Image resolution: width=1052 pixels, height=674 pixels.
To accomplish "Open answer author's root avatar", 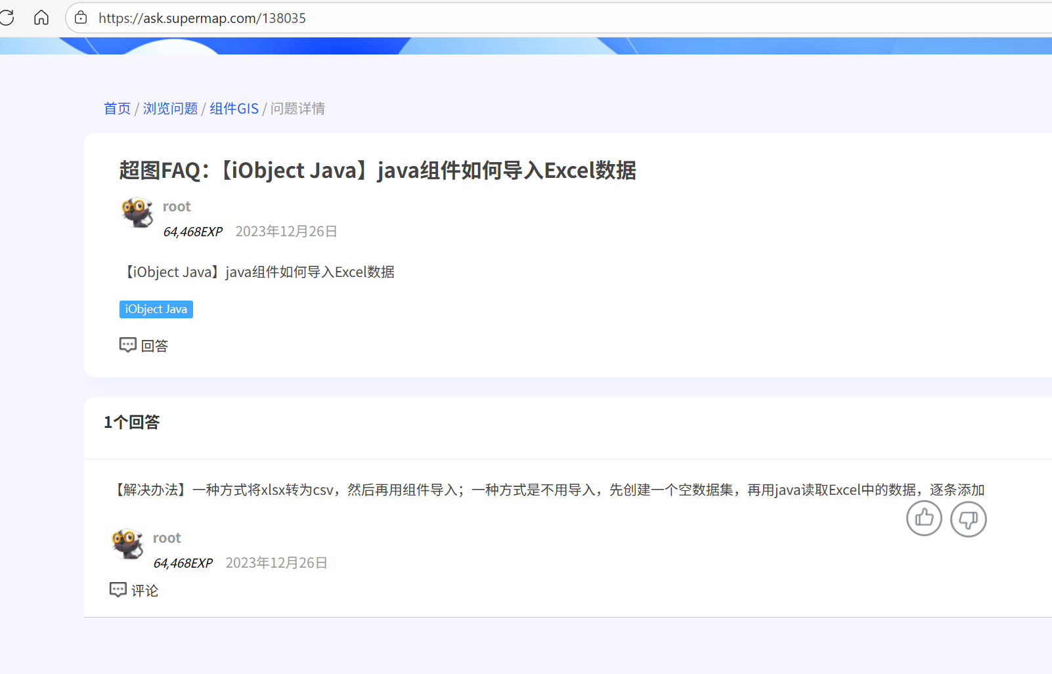I will pos(127,544).
